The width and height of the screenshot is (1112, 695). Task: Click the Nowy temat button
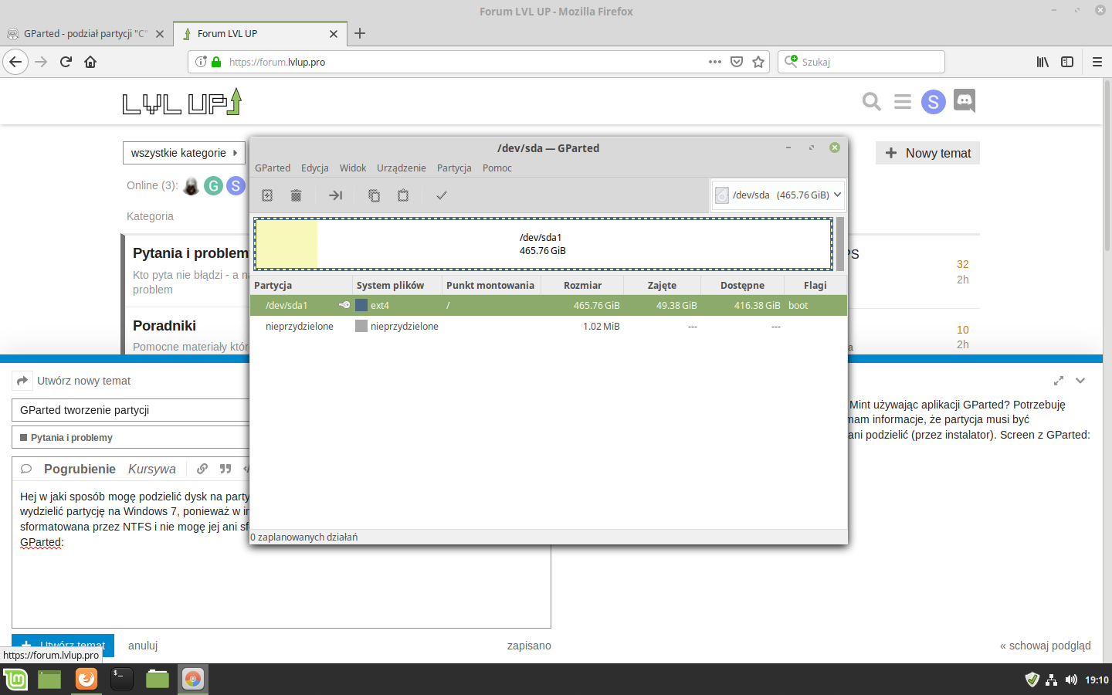927,153
